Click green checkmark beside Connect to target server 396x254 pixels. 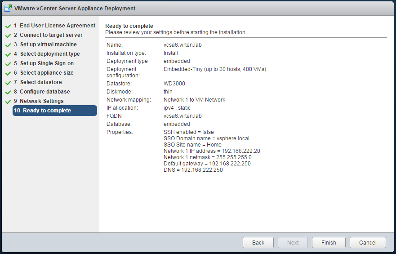8,36
